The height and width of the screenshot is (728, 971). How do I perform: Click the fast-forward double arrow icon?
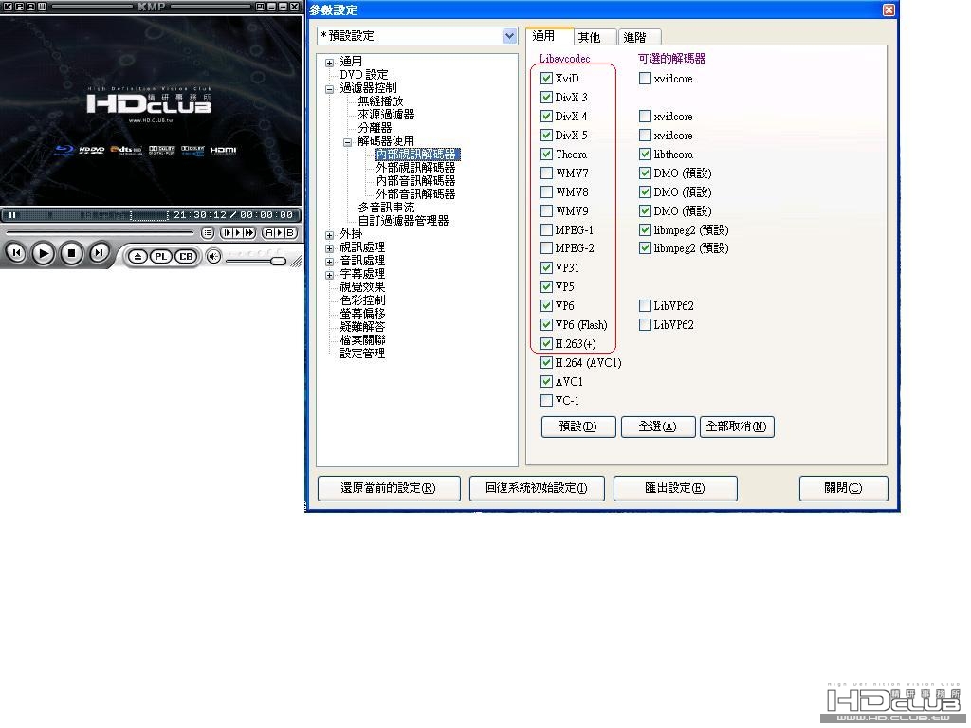248,233
